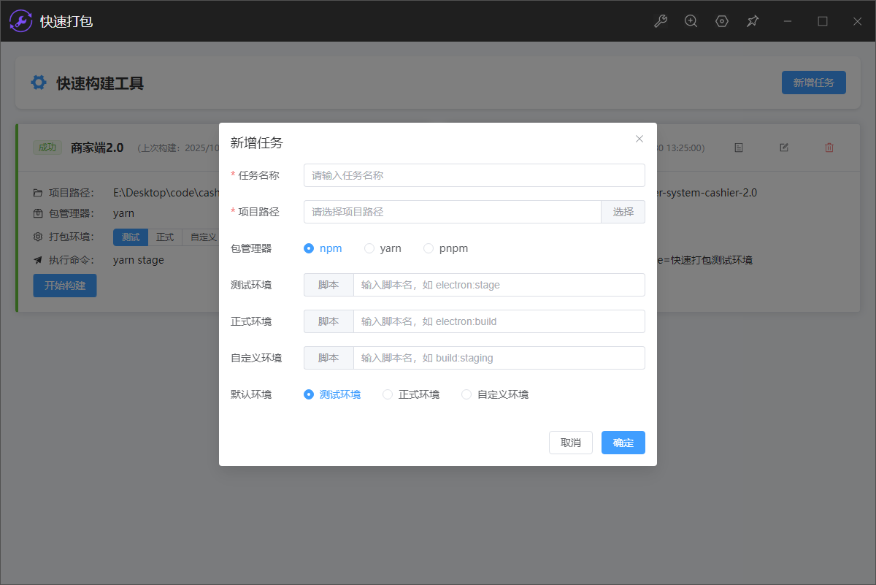
Task: Click the 快速打包 app logo
Action: pyautogui.click(x=20, y=21)
